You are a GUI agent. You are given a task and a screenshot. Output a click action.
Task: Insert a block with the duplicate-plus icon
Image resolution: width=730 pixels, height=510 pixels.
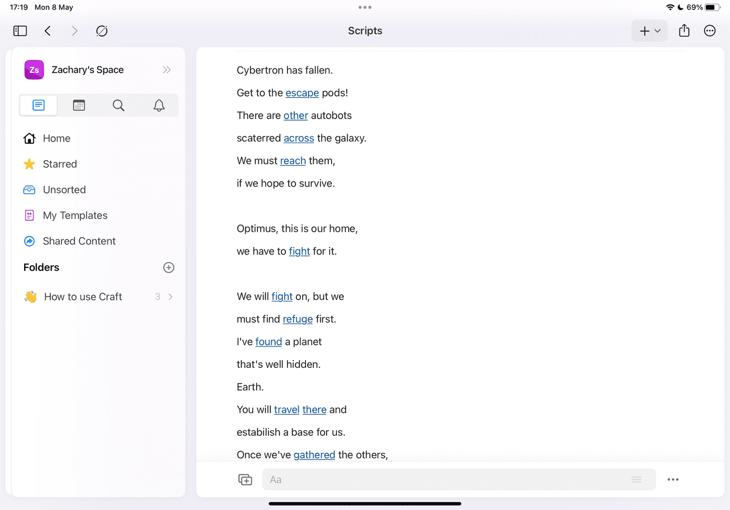[245, 479]
